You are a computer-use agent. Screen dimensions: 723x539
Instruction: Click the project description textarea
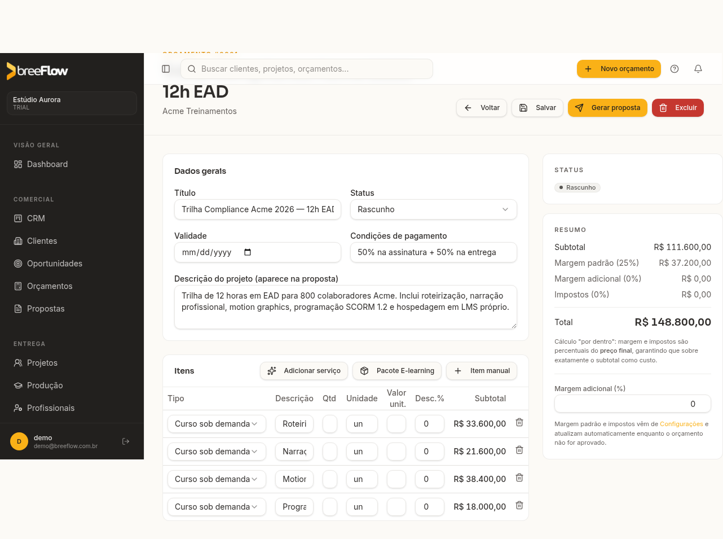click(346, 307)
